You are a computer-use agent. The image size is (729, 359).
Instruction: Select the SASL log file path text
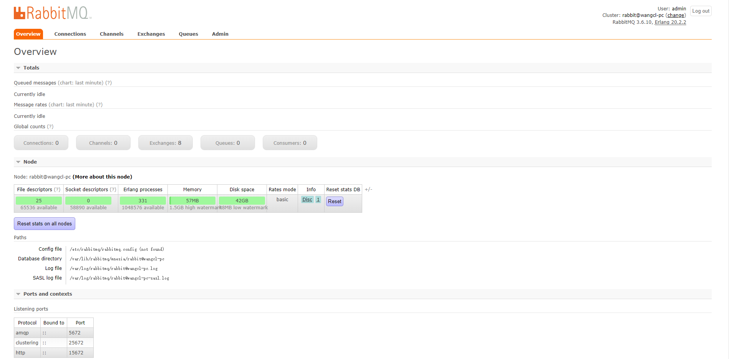click(x=119, y=278)
